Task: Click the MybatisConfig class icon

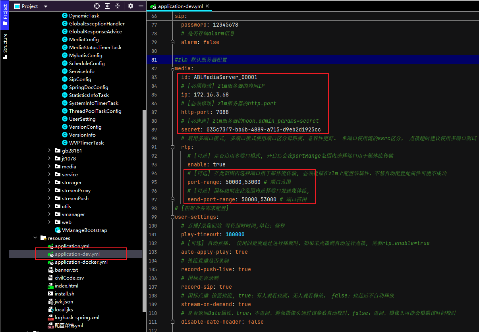Action: [65, 55]
